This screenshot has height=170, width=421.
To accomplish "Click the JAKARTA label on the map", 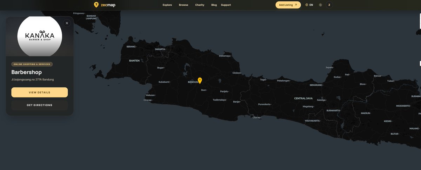I will (160, 49).
